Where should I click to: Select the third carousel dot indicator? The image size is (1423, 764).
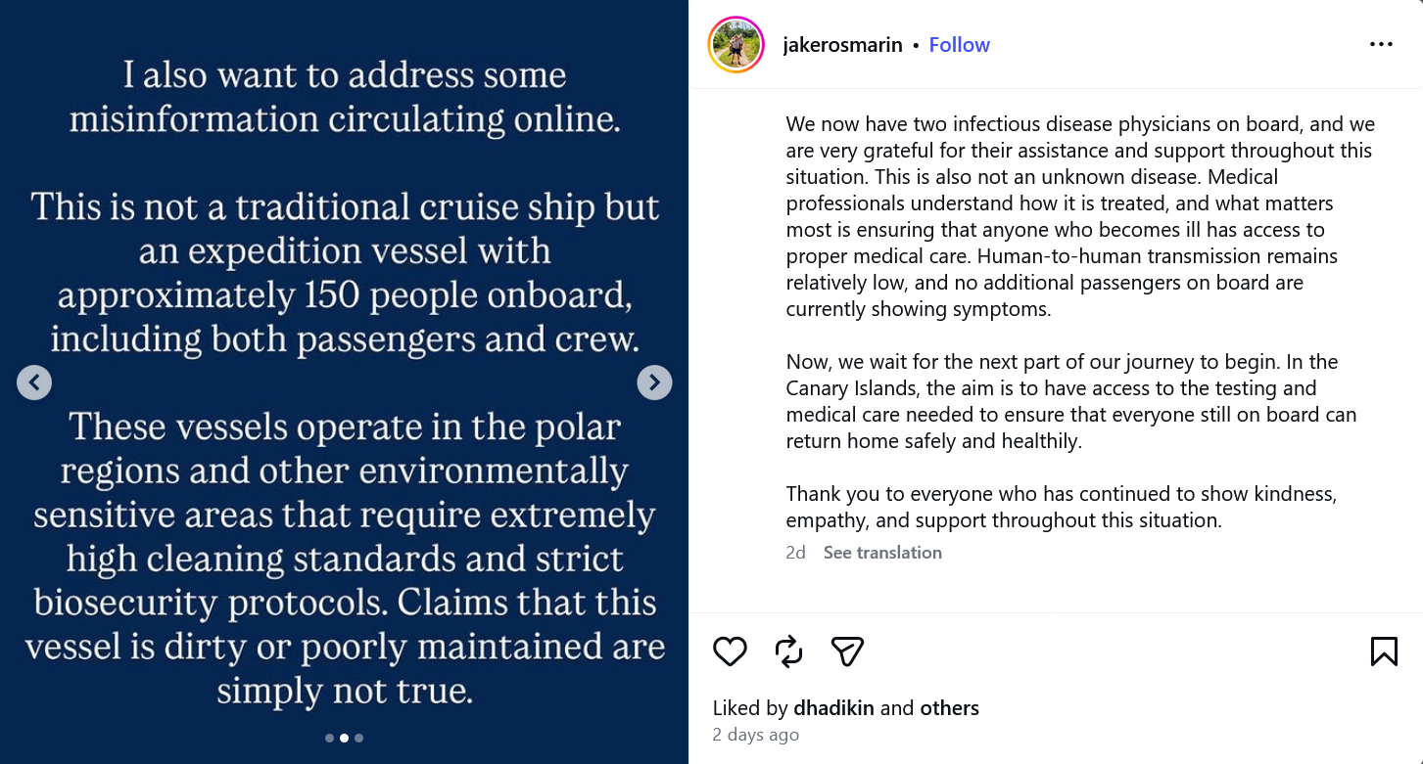[358, 739]
